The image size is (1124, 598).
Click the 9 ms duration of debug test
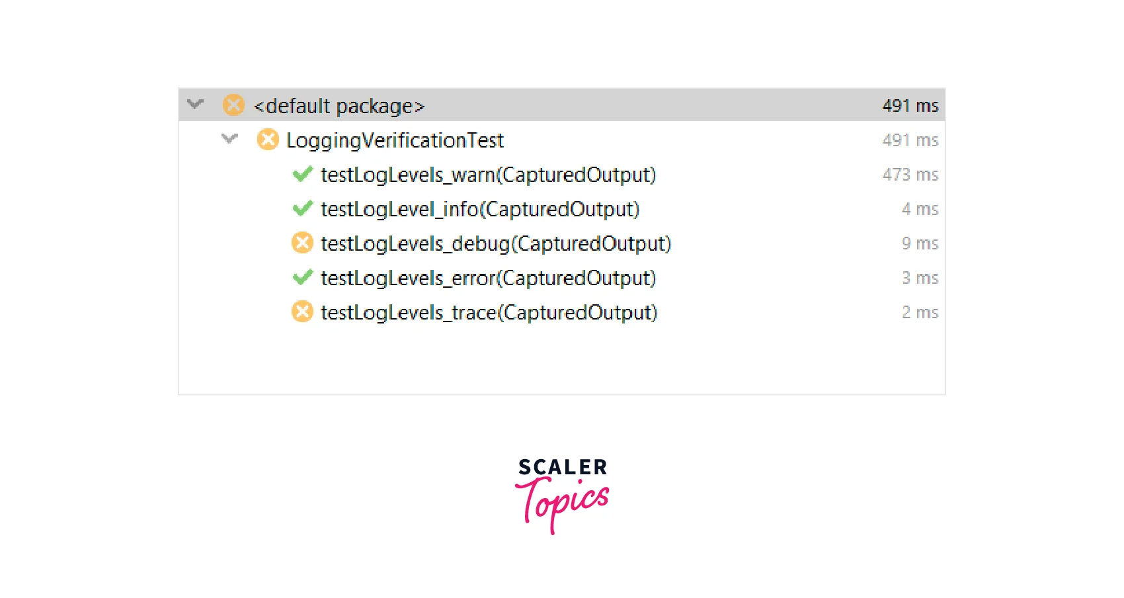(x=920, y=243)
